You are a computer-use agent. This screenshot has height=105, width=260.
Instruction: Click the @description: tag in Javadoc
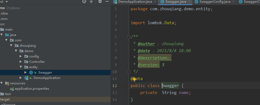pyautogui.click(x=153, y=58)
